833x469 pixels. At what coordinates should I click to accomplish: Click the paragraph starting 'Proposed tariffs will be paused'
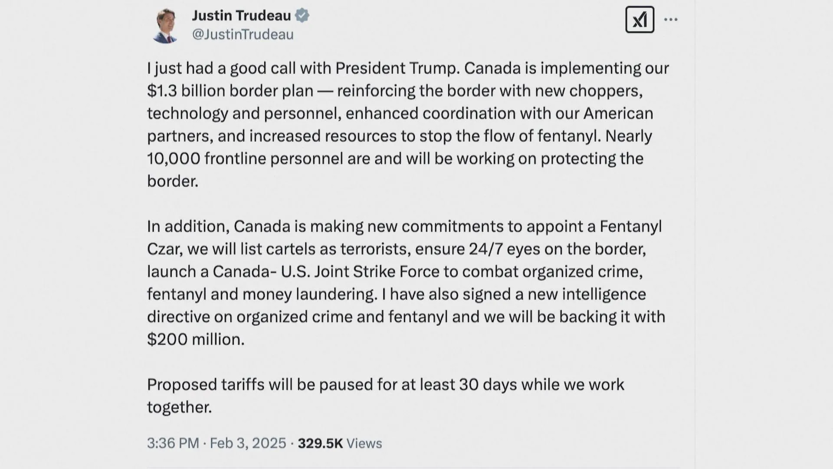386,395
